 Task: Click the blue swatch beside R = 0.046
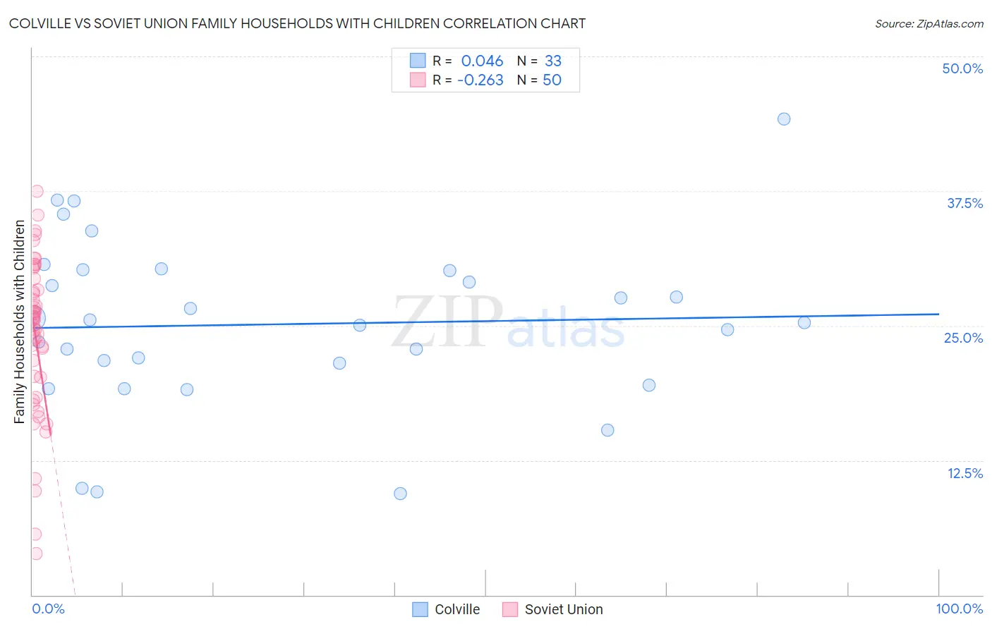tap(418, 61)
